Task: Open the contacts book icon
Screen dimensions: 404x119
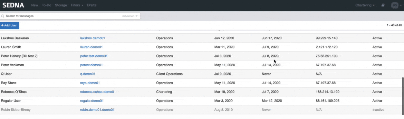Action: [383, 5]
